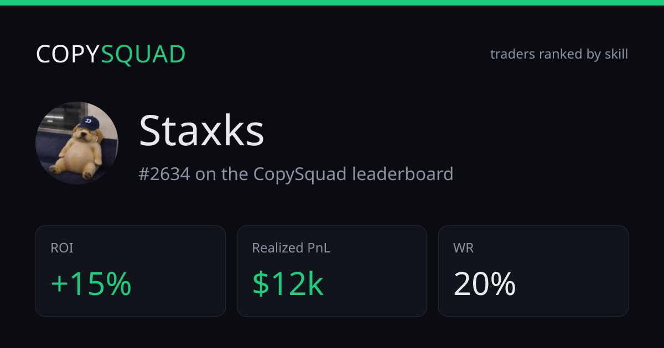Click the 20% win rate value
Screen dimensions: 664x348
[485, 284]
